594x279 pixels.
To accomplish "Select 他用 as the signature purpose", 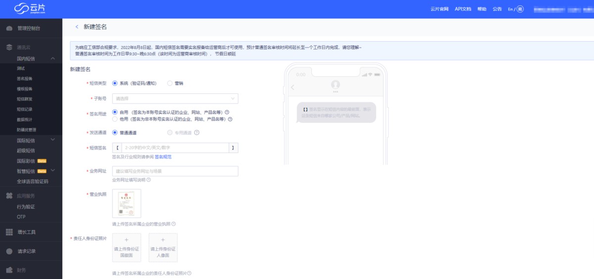I will (x=115, y=119).
